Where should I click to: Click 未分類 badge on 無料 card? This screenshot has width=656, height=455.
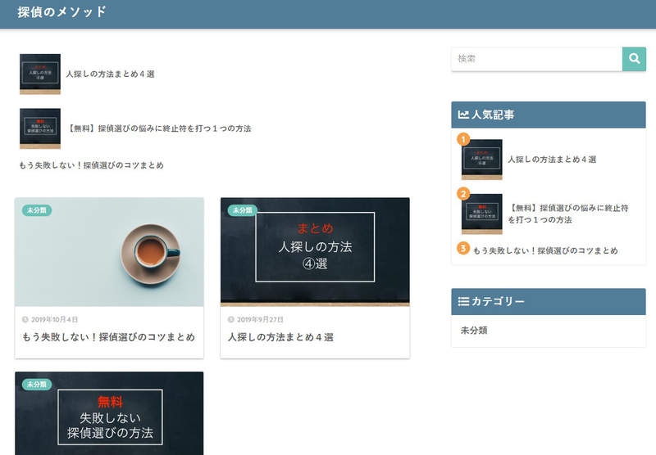pos(37,384)
